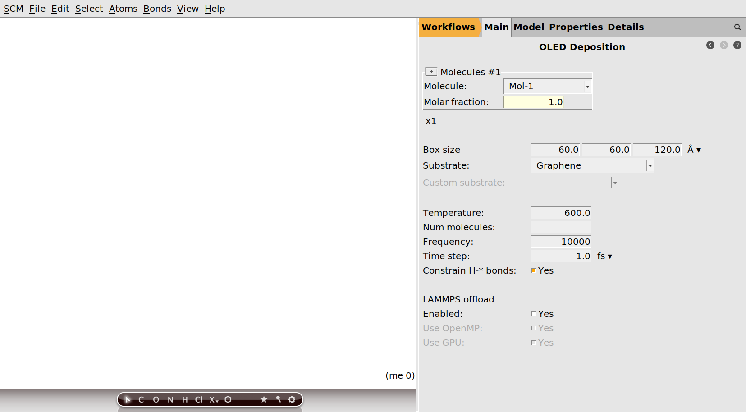This screenshot has width=746, height=412.
Task: Click the star icon in the bottom toolbar
Action: (x=264, y=399)
